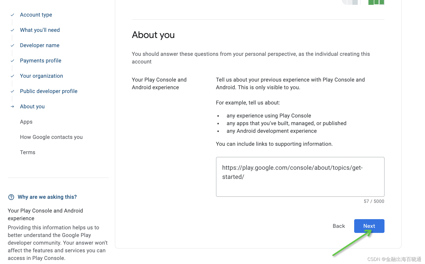This screenshot has height=264, width=425.
Task: Go to Public developer profile step
Action: click(49, 91)
